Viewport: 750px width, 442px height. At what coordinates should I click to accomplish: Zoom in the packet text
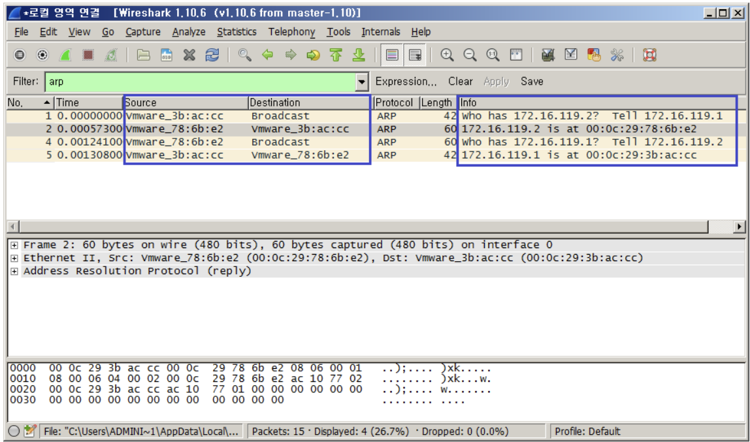coord(448,55)
